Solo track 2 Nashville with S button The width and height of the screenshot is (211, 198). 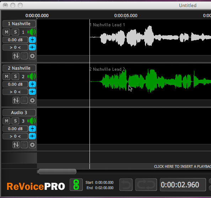point(15,76)
